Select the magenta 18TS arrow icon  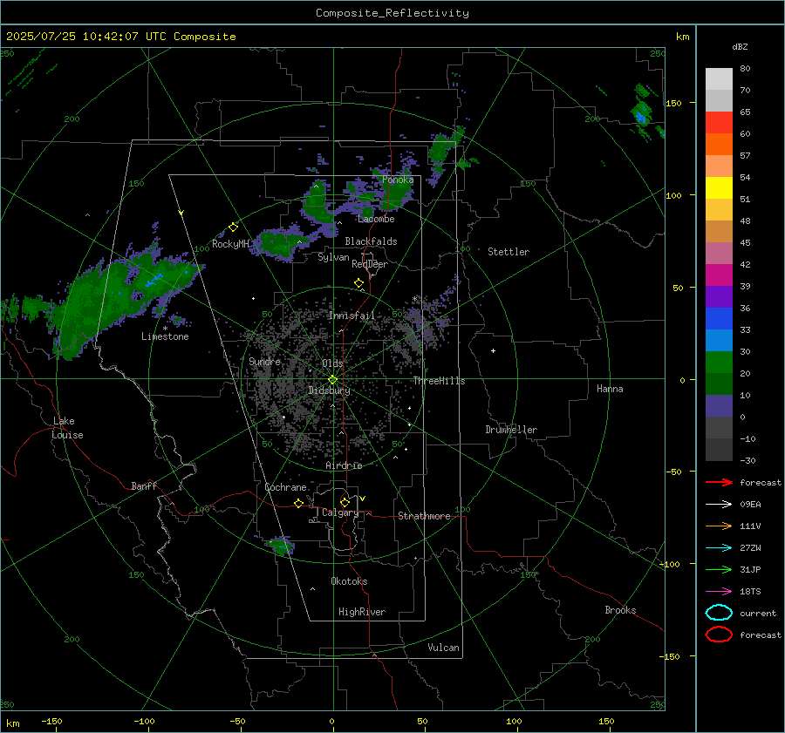point(719,592)
